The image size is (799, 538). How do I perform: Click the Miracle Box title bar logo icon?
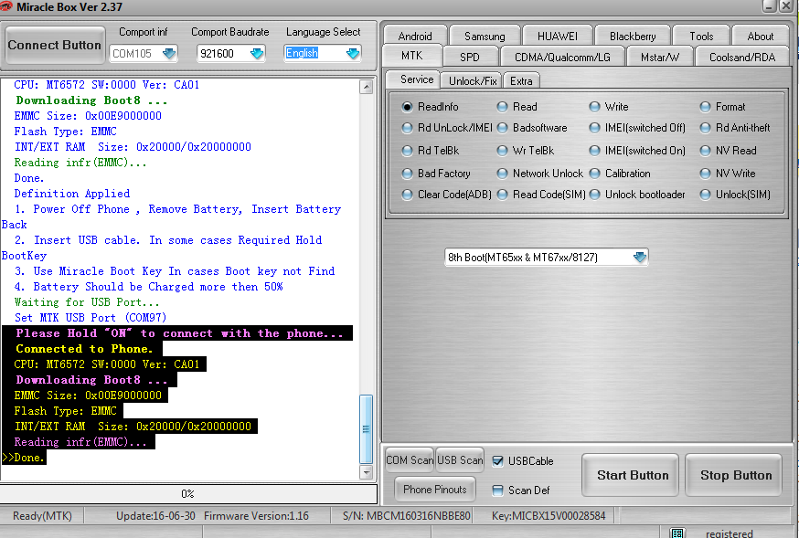point(6,6)
